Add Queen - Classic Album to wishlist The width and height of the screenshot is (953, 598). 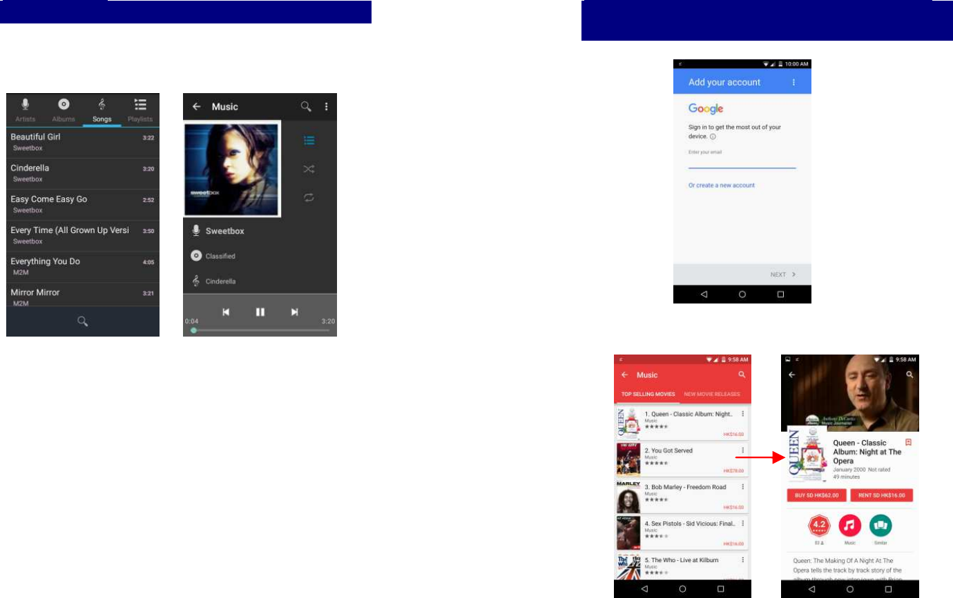pyautogui.click(x=908, y=442)
